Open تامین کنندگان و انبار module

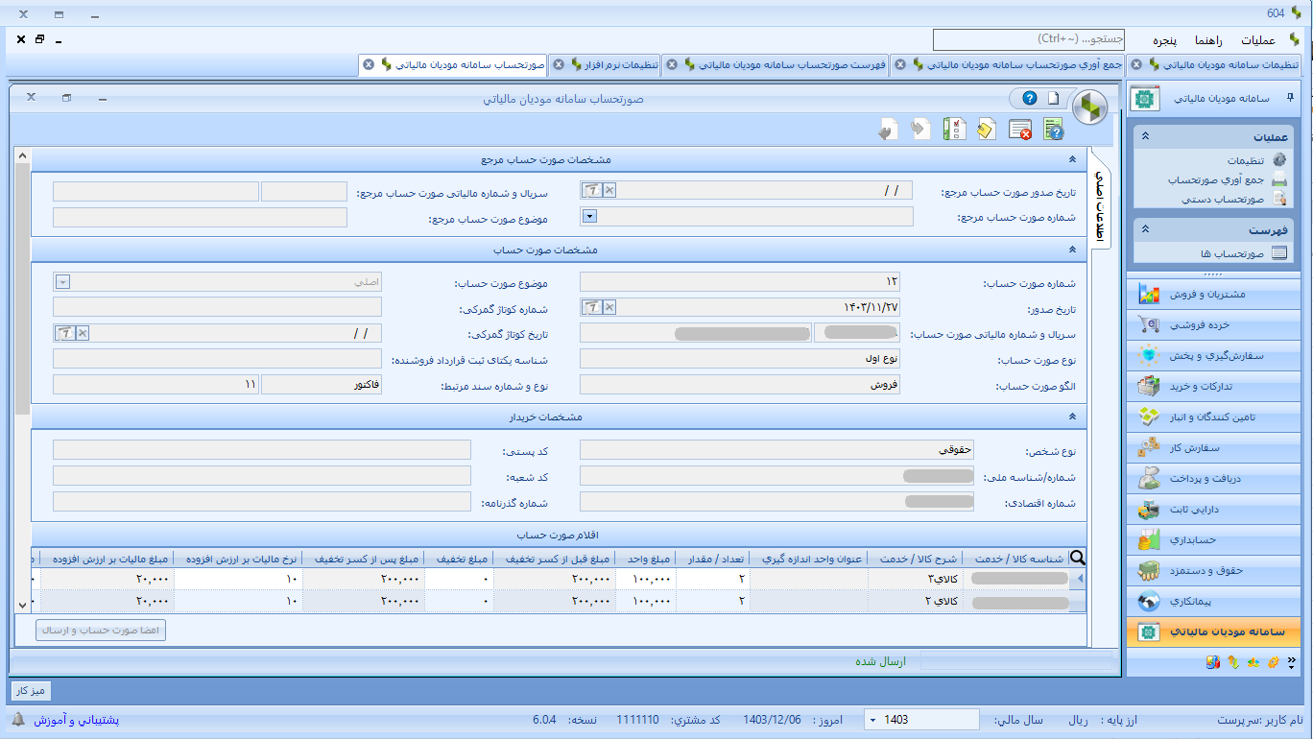1213,417
